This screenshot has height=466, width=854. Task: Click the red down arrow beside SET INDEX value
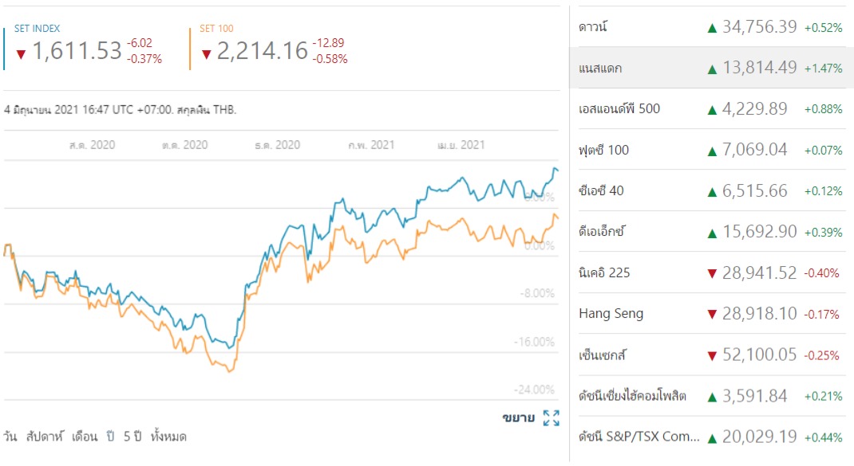22,54
